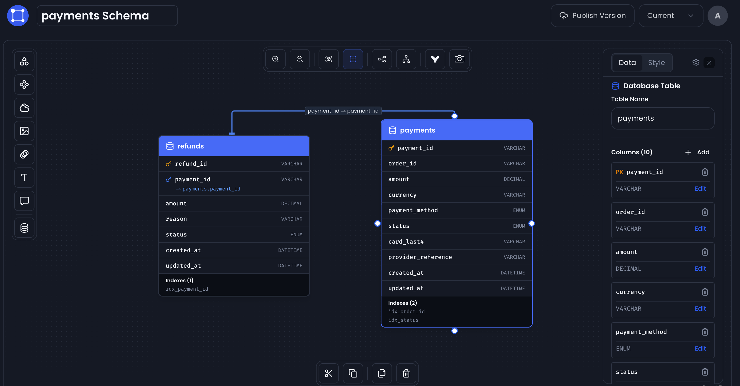Click the Table Name input field
Image resolution: width=740 pixels, height=386 pixels.
[x=663, y=118]
